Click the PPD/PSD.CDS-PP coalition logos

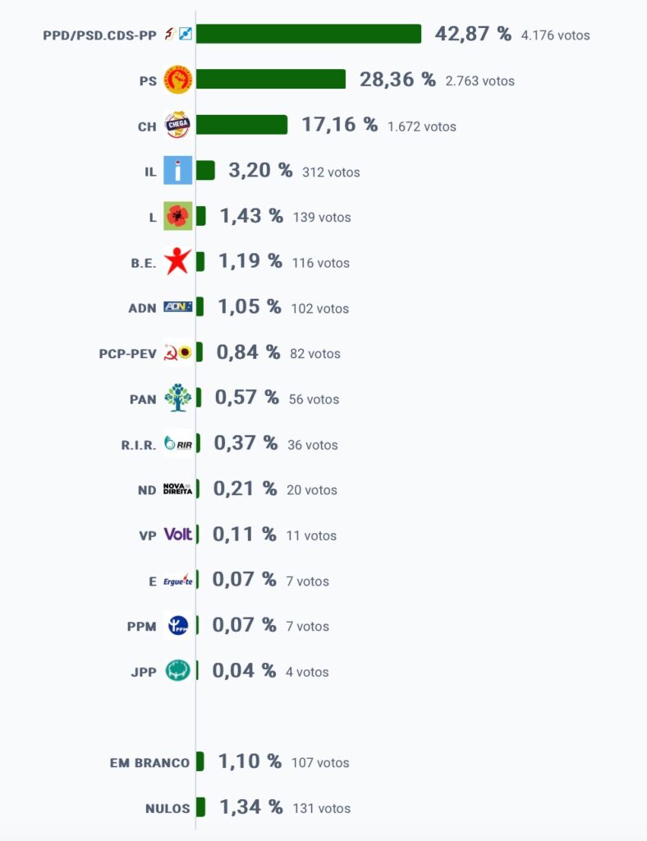coord(178,34)
